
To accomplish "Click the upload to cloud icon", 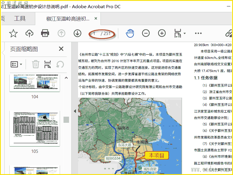I will pyautogui.click(x=29, y=34).
